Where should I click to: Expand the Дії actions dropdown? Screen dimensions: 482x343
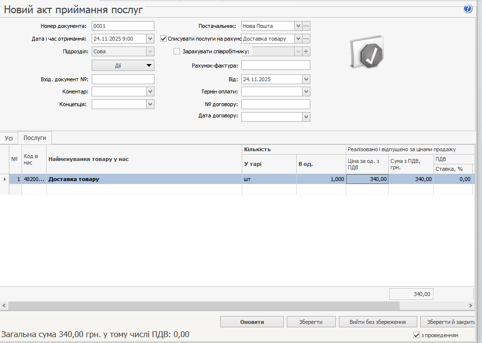pos(123,66)
